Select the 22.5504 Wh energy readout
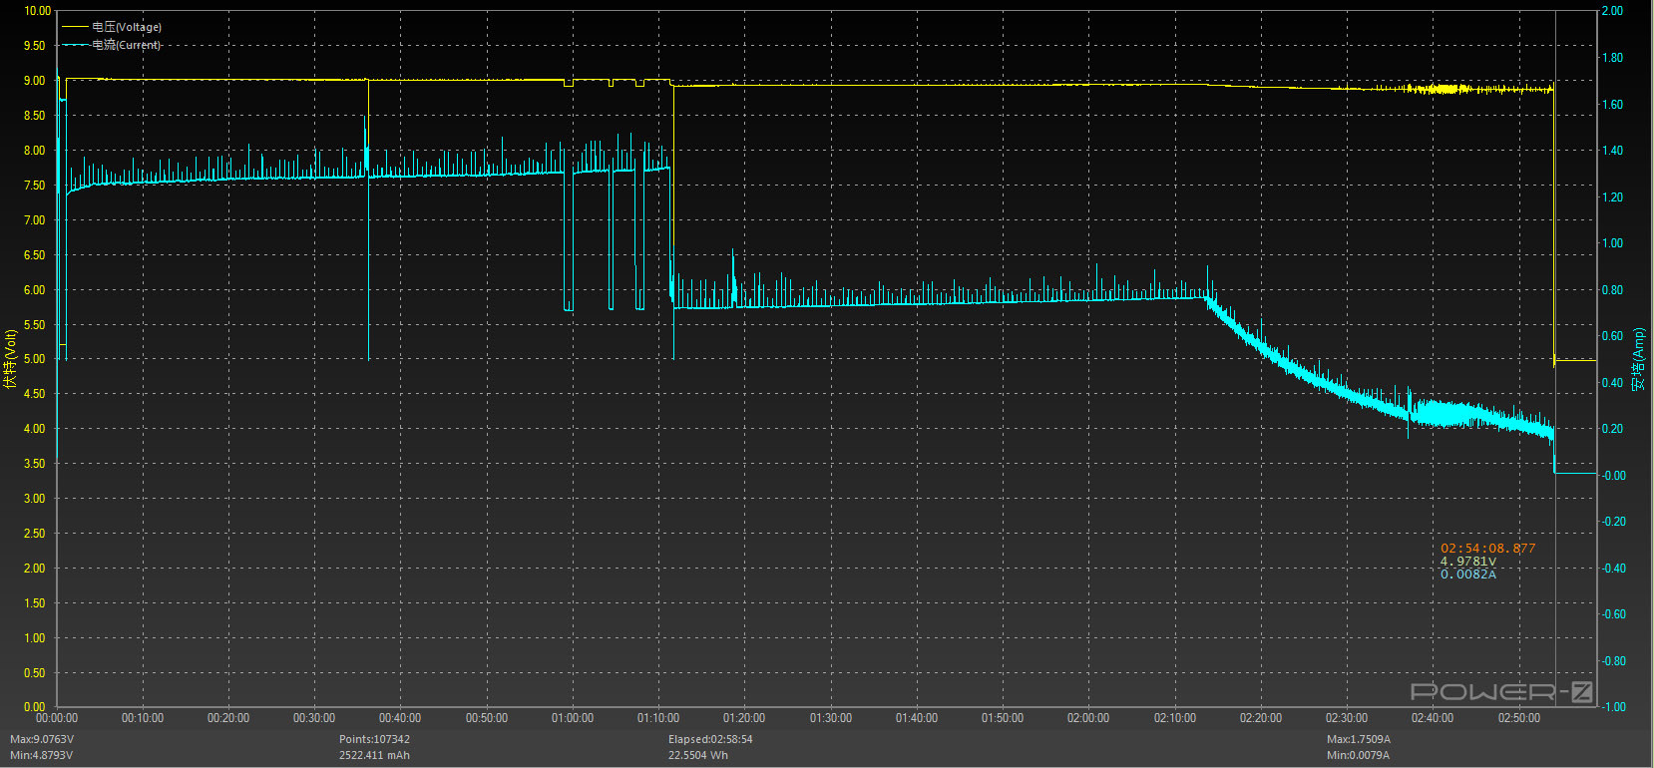The height and width of the screenshot is (768, 1654). coord(698,755)
